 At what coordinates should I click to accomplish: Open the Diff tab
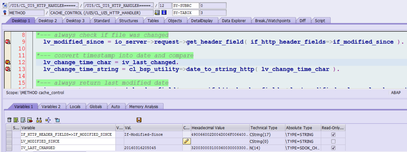click(x=302, y=20)
